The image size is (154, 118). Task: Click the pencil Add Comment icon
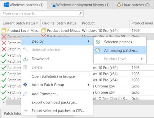coord(25,94)
